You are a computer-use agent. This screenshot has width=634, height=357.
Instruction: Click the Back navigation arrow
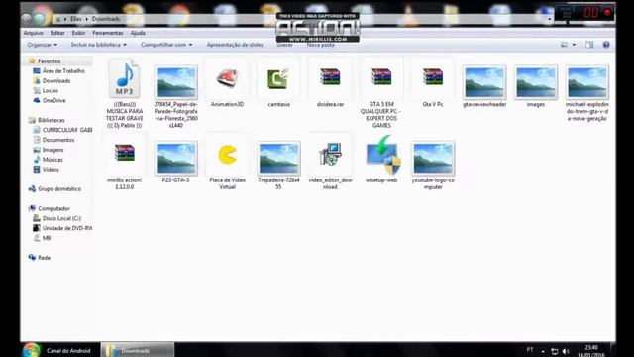(x=27, y=18)
